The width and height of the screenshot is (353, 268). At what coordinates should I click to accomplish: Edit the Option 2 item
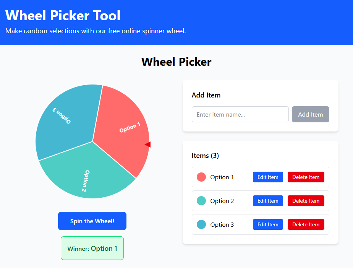[x=268, y=201]
